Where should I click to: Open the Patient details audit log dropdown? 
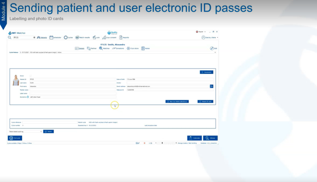click(x=41, y=131)
